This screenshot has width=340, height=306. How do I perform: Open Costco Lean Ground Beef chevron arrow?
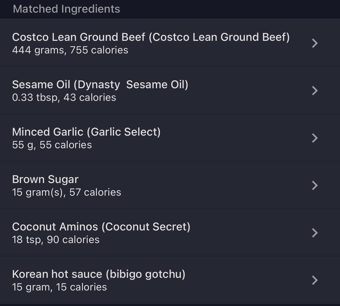pyautogui.click(x=315, y=43)
